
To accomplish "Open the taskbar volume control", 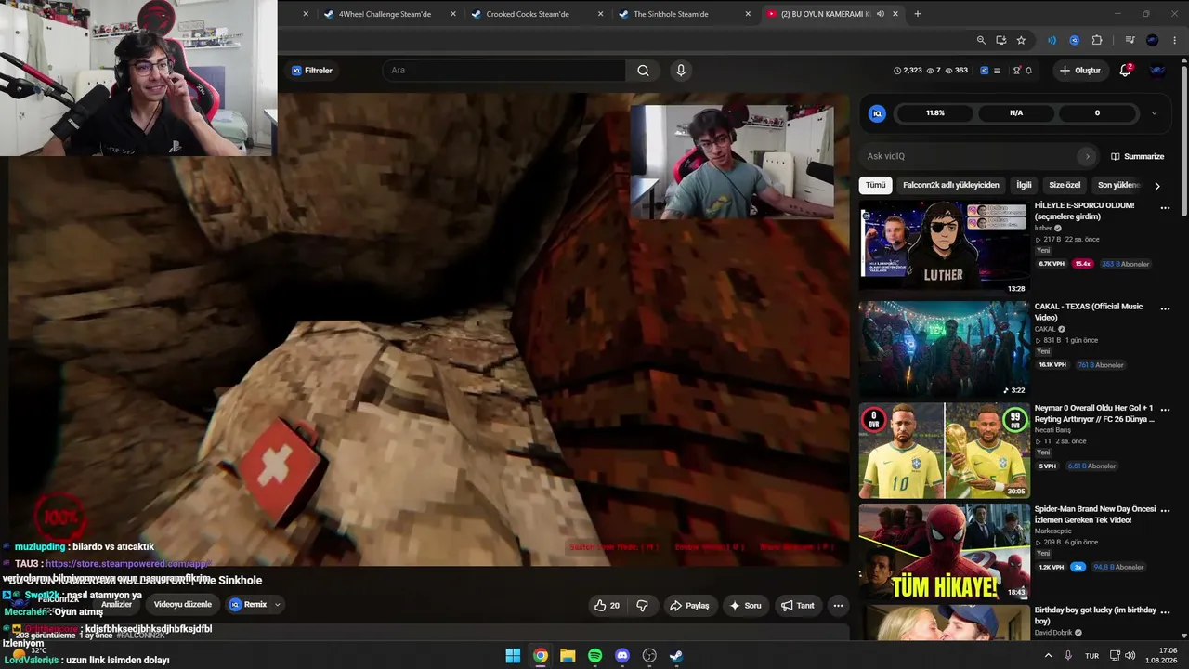I will pos(1130,655).
